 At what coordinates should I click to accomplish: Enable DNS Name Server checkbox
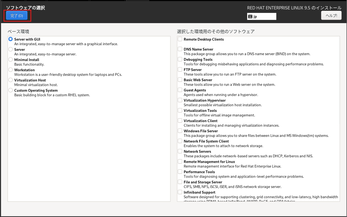coord(180,49)
